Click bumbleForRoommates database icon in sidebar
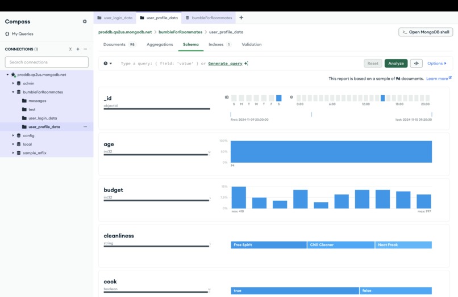This screenshot has height=297, width=458. [x=19, y=92]
